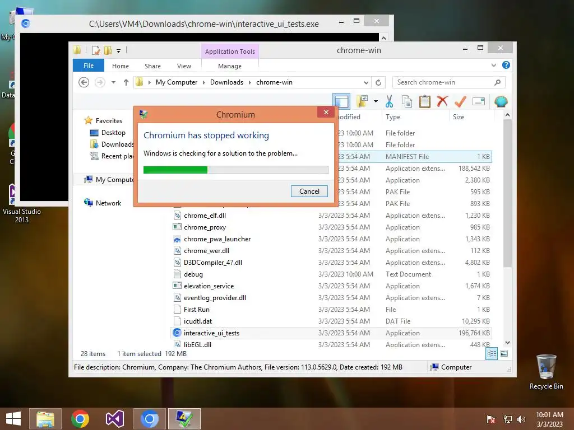Click the orange checkmark toolbar icon
574x430 pixels.
(x=460, y=101)
